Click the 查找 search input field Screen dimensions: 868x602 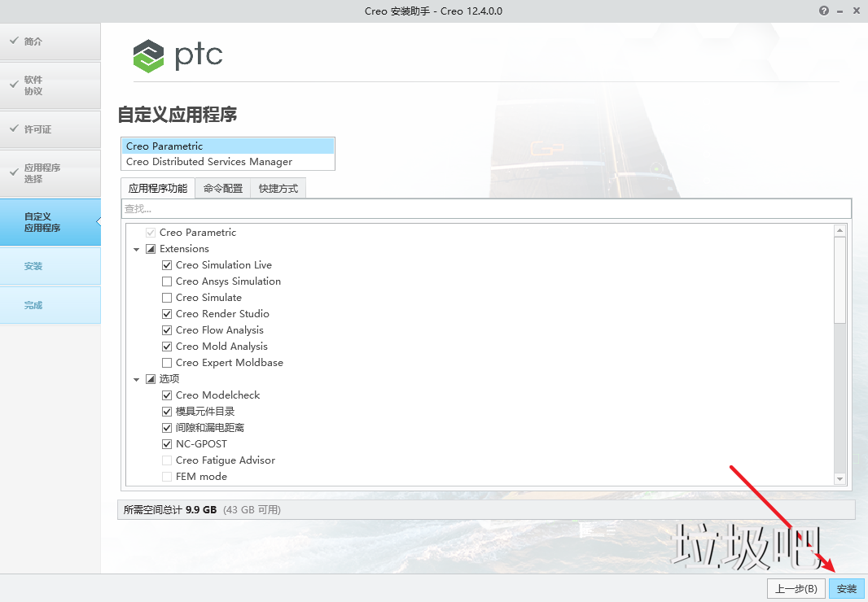tap(485, 209)
